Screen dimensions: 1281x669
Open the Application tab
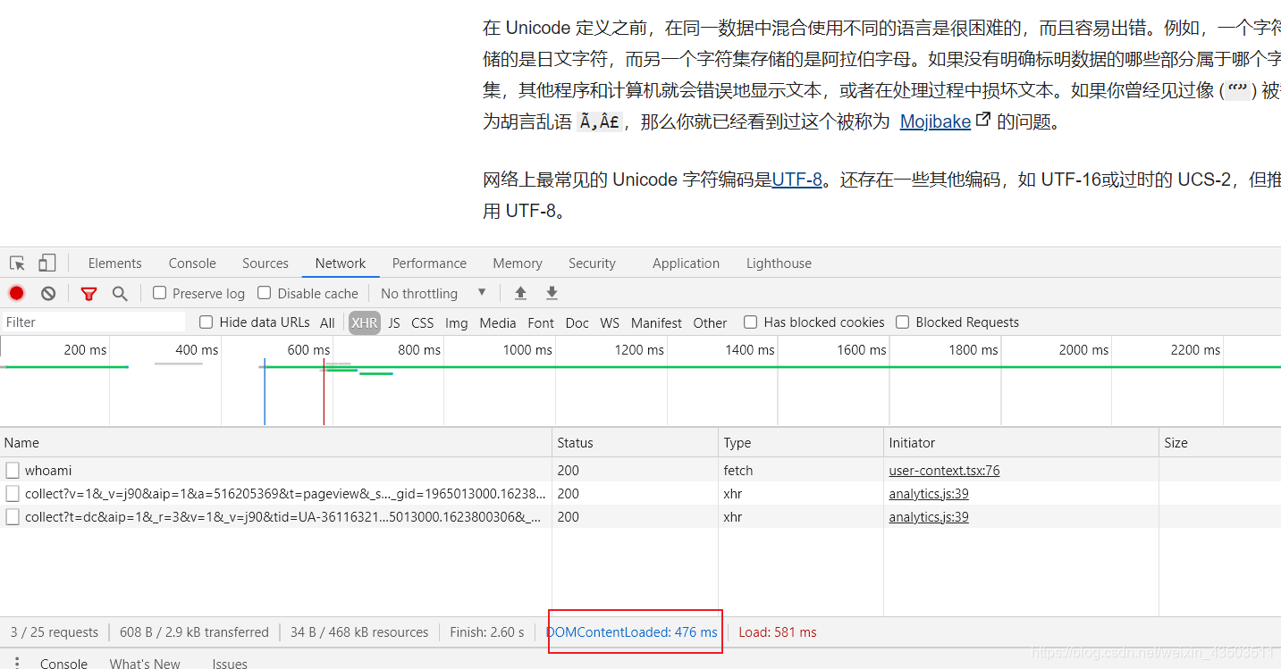pos(686,263)
